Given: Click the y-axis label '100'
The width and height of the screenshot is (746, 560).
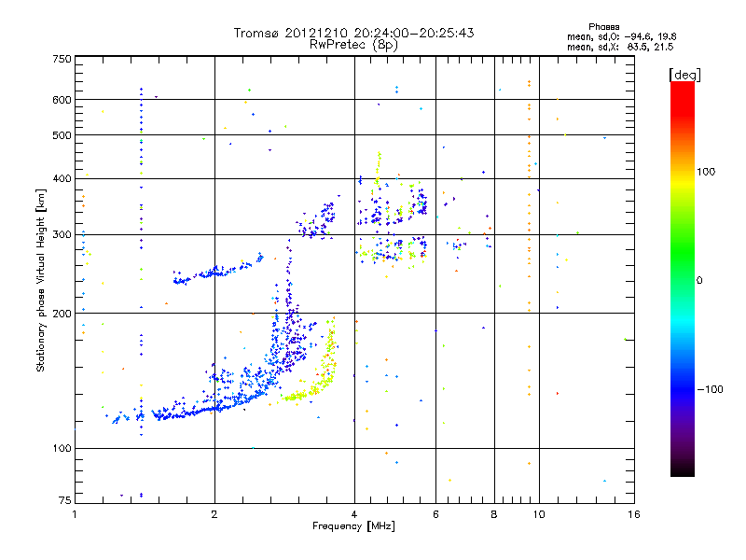Looking at the screenshot, I should point(62,448).
